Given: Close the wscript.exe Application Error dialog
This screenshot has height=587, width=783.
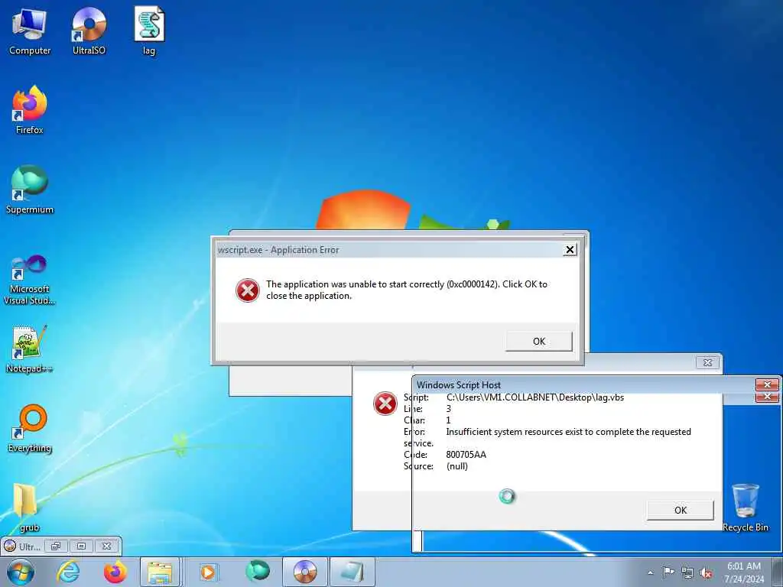Looking at the screenshot, I should 570,250.
